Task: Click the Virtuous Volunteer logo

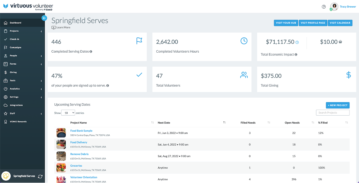Action: tap(28, 7)
